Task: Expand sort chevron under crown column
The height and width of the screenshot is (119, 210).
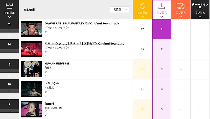Action: (x=9, y=17)
